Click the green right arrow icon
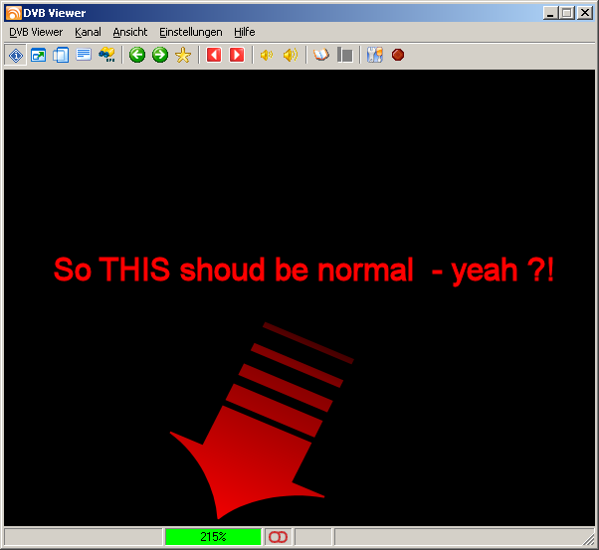 pyautogui.click(x=160, y=55)
